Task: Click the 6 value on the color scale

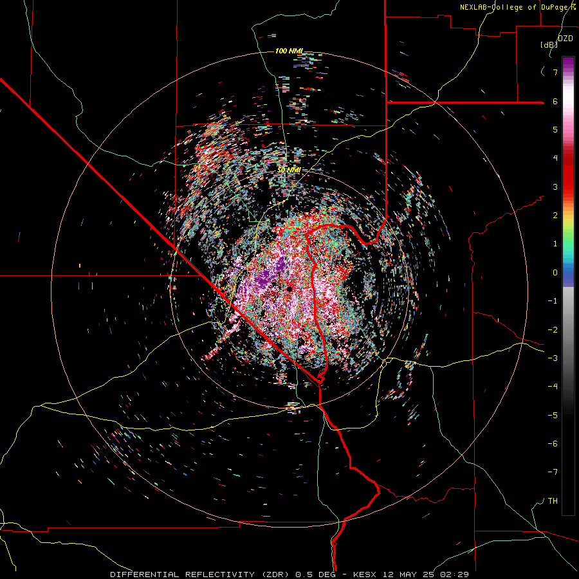Action: pyautogui.click(x=555, y=101)
